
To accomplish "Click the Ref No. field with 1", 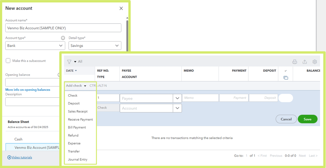I will pos(108,98).
